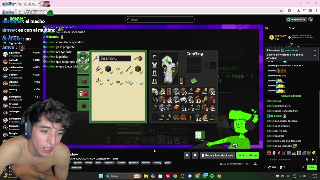Open xBixs55 Crab Game channel
Screen dimensions: 320x180
tap(21, 83)
